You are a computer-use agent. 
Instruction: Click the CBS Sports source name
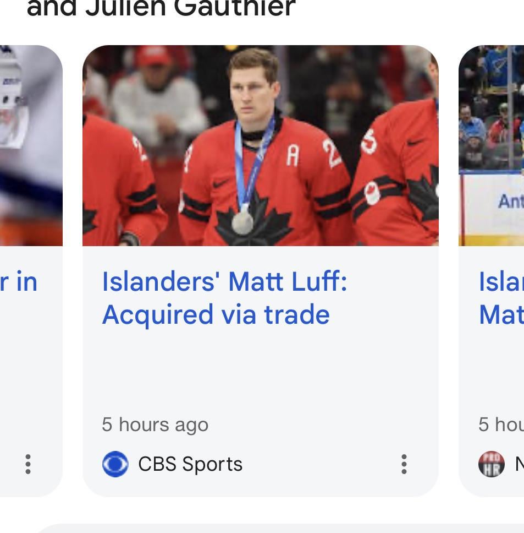pyautogui.click(x=190, y=464)
